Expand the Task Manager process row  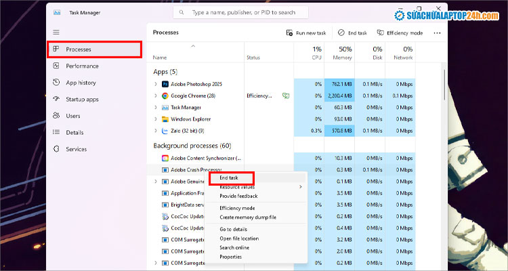point(156,107)
